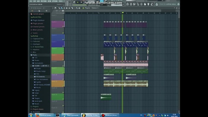
Task: Mute Track 7 using its green dot
Action: [63, 59]
